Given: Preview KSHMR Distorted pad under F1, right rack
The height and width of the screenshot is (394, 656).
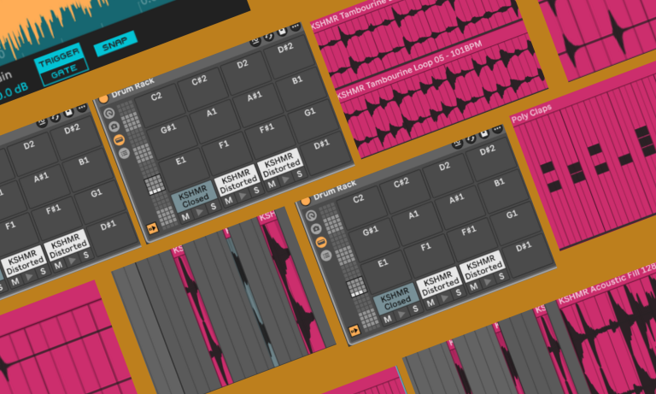Looking at the screenshot, I should coord(445,297).
